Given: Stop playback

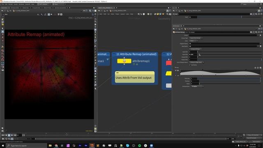Looking at the screenshot, I should pyautogui.click(x=9, y=135).
